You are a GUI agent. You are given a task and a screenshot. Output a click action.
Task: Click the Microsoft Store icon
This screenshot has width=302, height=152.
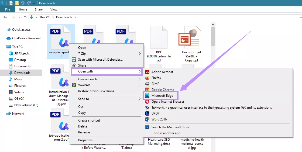(147, 127)
